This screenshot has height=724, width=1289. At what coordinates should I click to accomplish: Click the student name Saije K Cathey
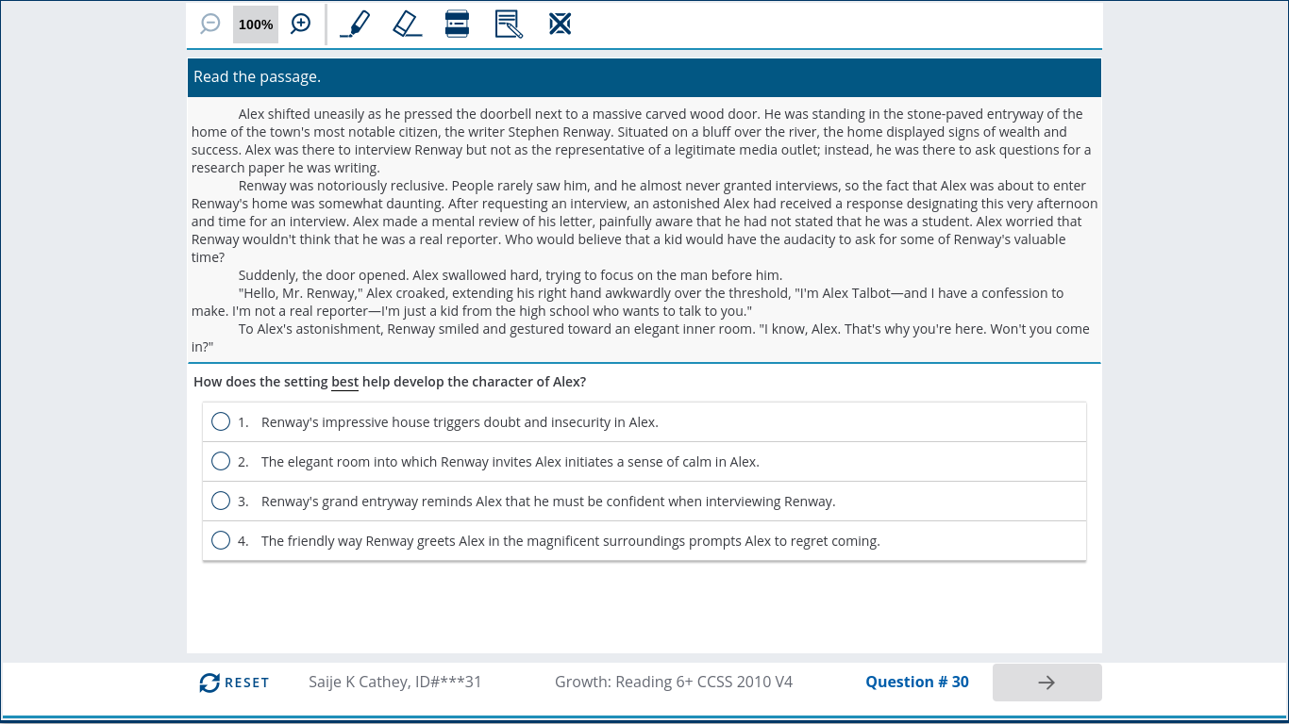pyautogui.click(x=395, y=682)
